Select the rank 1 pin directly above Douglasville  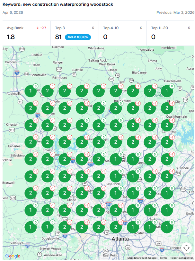coord(48,227)
